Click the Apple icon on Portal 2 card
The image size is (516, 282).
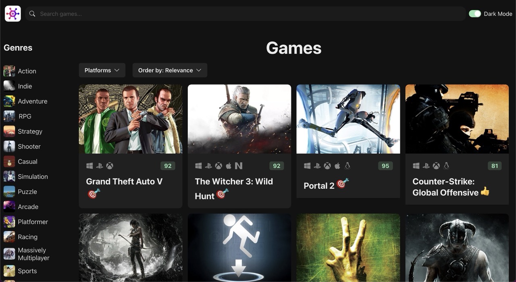[x=337, y=166]
